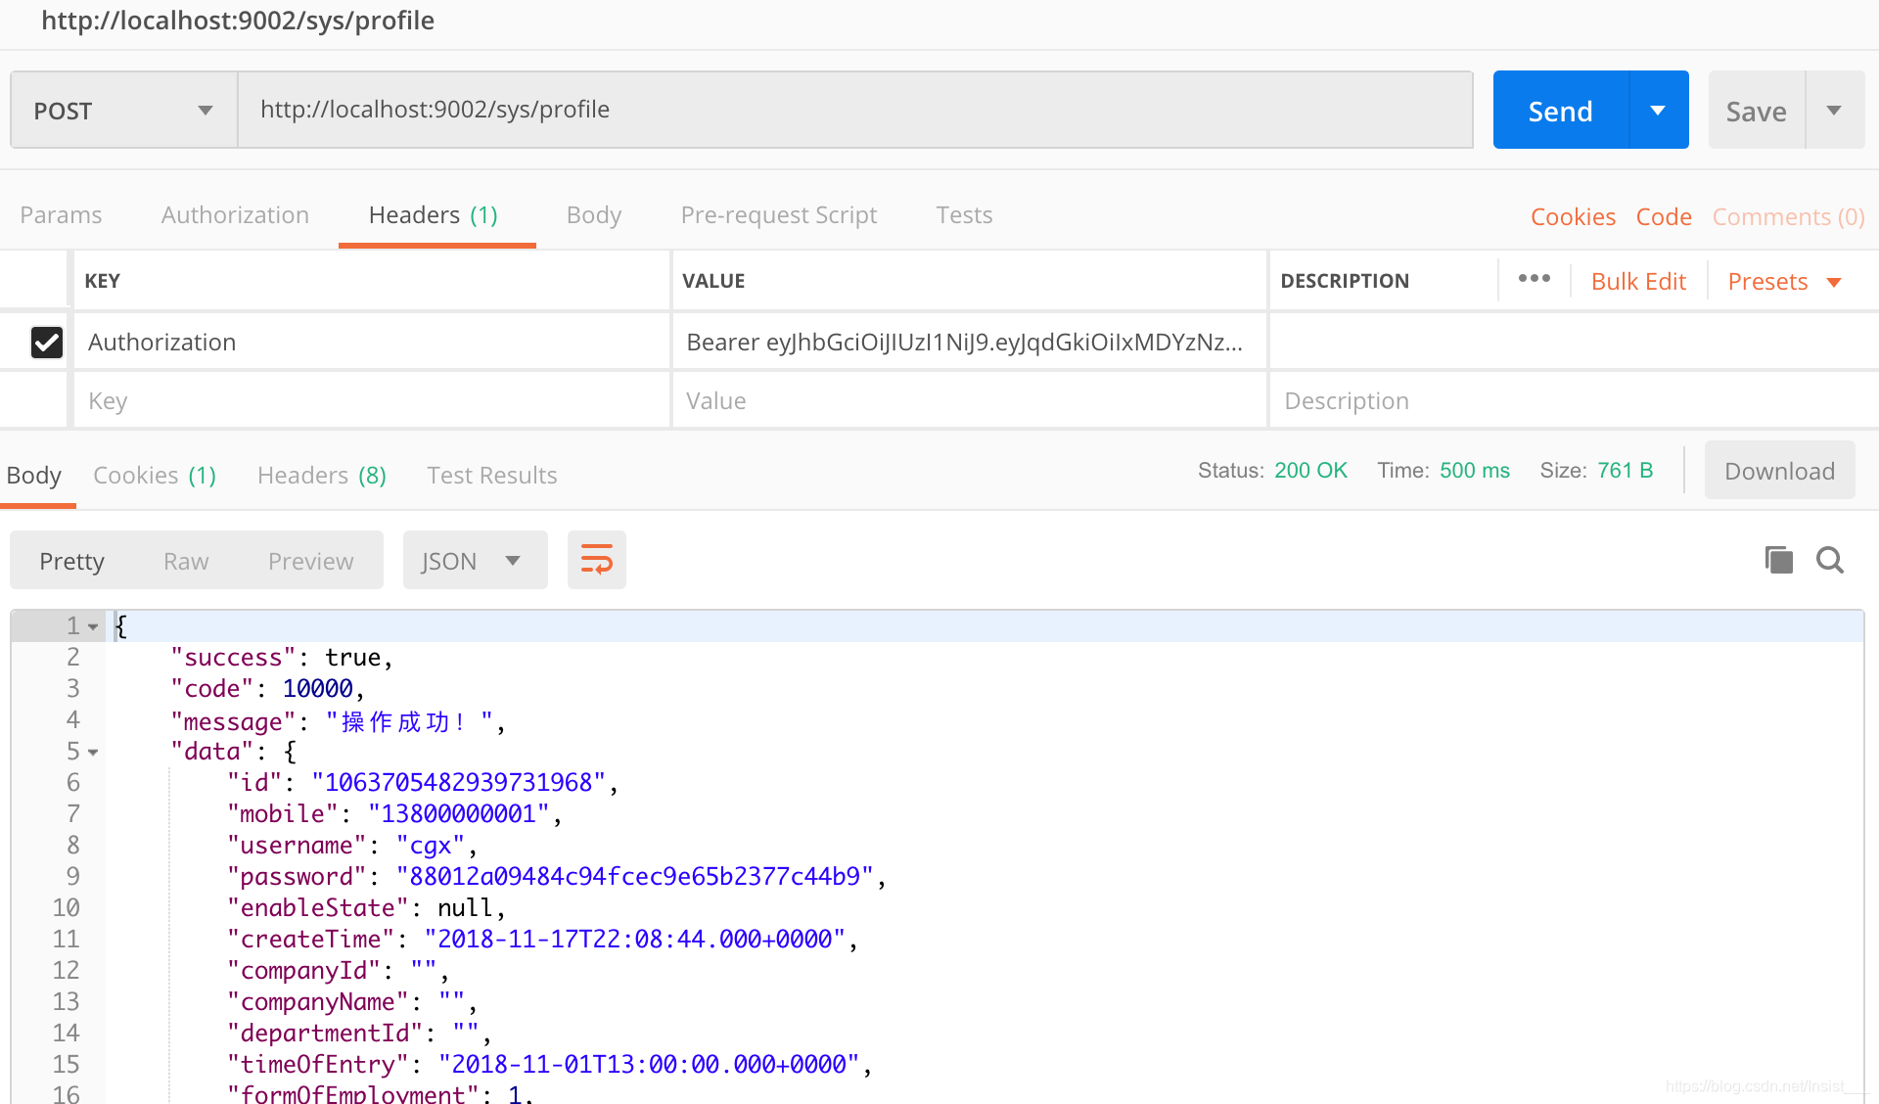Click the Download button

[1778, 471]
